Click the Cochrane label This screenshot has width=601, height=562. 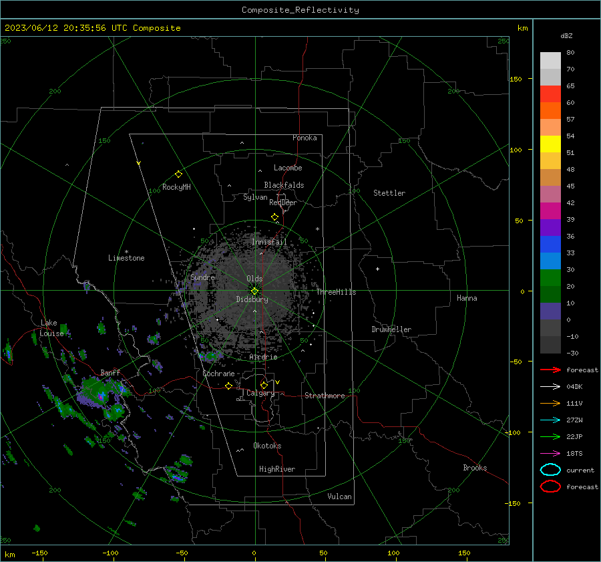point(218,374)
